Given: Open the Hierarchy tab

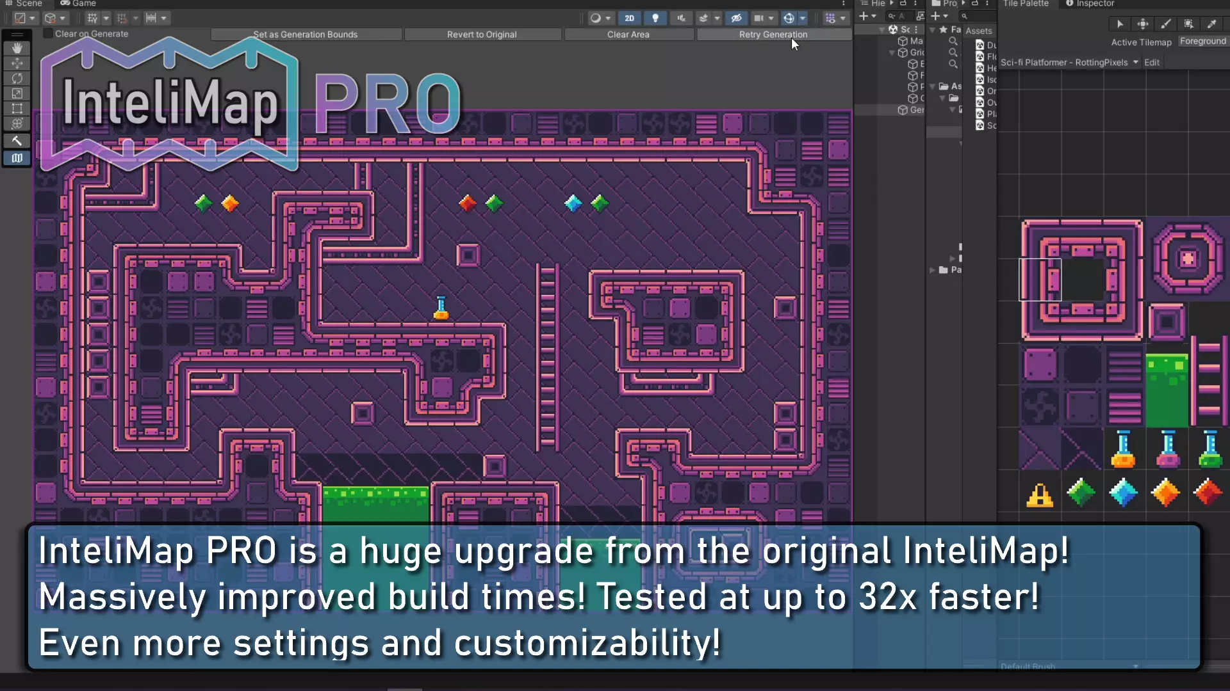Looking at the screenshot, I should pos(873,4).
